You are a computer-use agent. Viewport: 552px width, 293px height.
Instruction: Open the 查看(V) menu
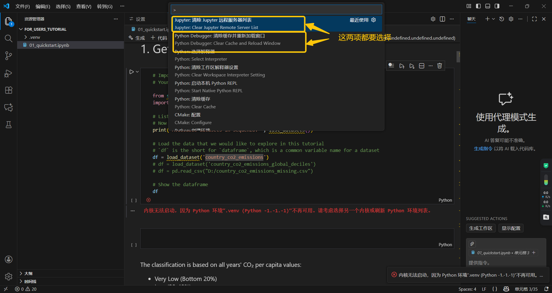pyautogui.click(x=84, y=6)
